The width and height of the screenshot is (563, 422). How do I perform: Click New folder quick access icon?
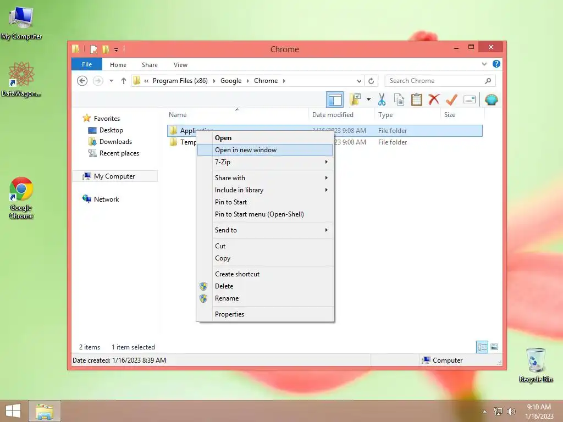click(x=106, y=49)
